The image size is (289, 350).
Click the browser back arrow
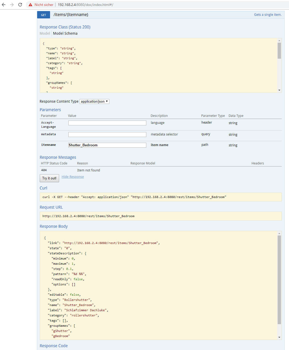4,5
